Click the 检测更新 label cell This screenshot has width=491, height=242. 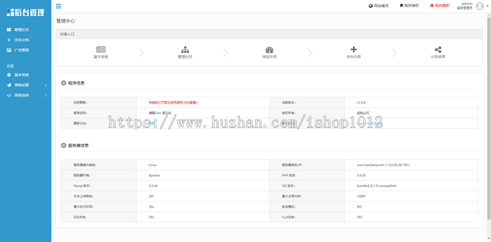click(99, 102)
